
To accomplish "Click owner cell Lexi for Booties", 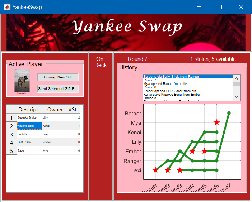I will [x=55, y=134].
